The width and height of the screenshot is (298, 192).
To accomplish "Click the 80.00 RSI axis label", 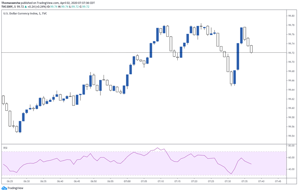I will [291, 145].
